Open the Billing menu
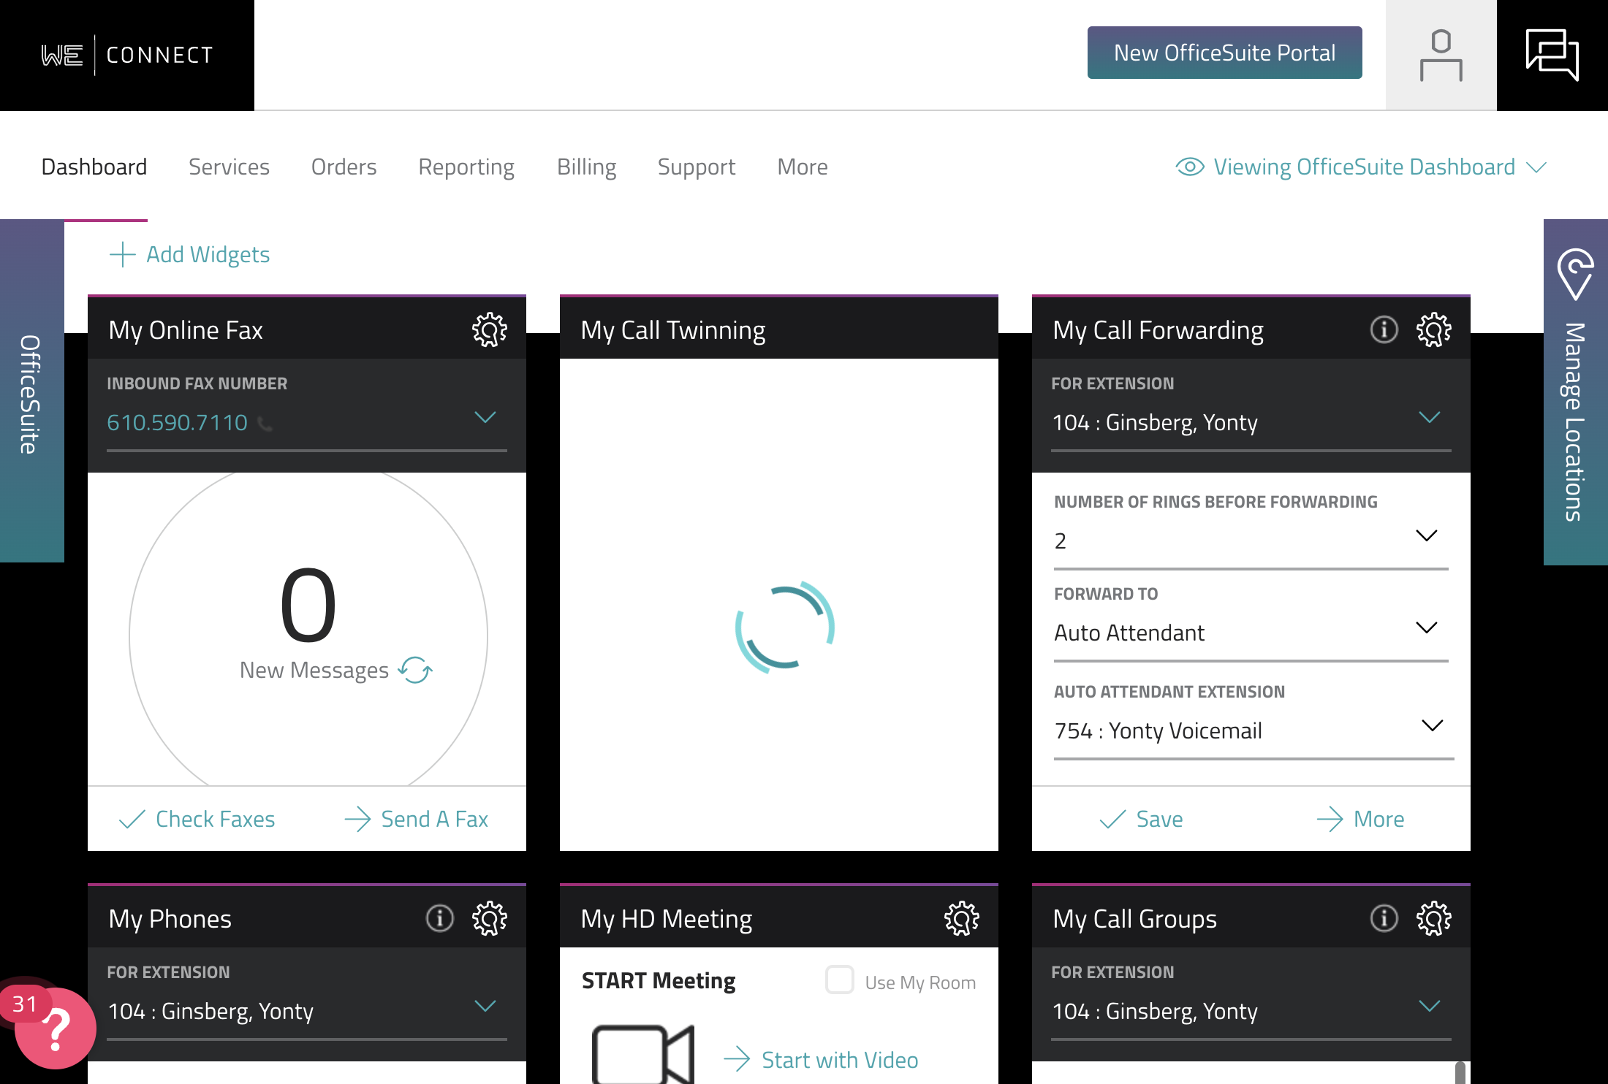 (x=586, y=167)
